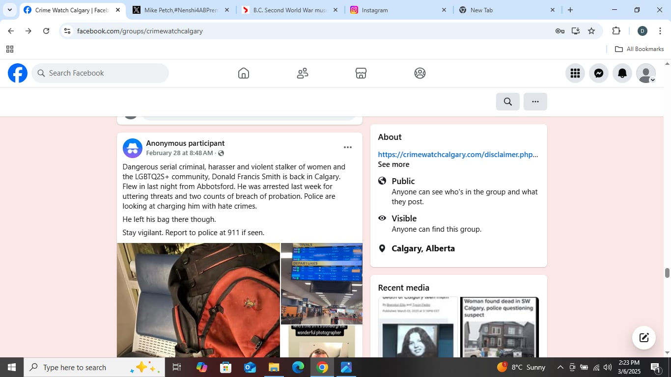Open the Facebook Home feed icon

click(x=244, y=73)
